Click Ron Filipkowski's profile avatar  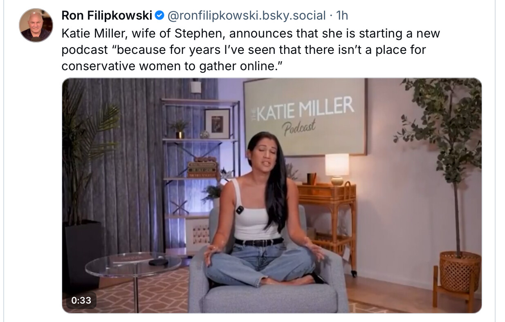(x=36, y=25)
